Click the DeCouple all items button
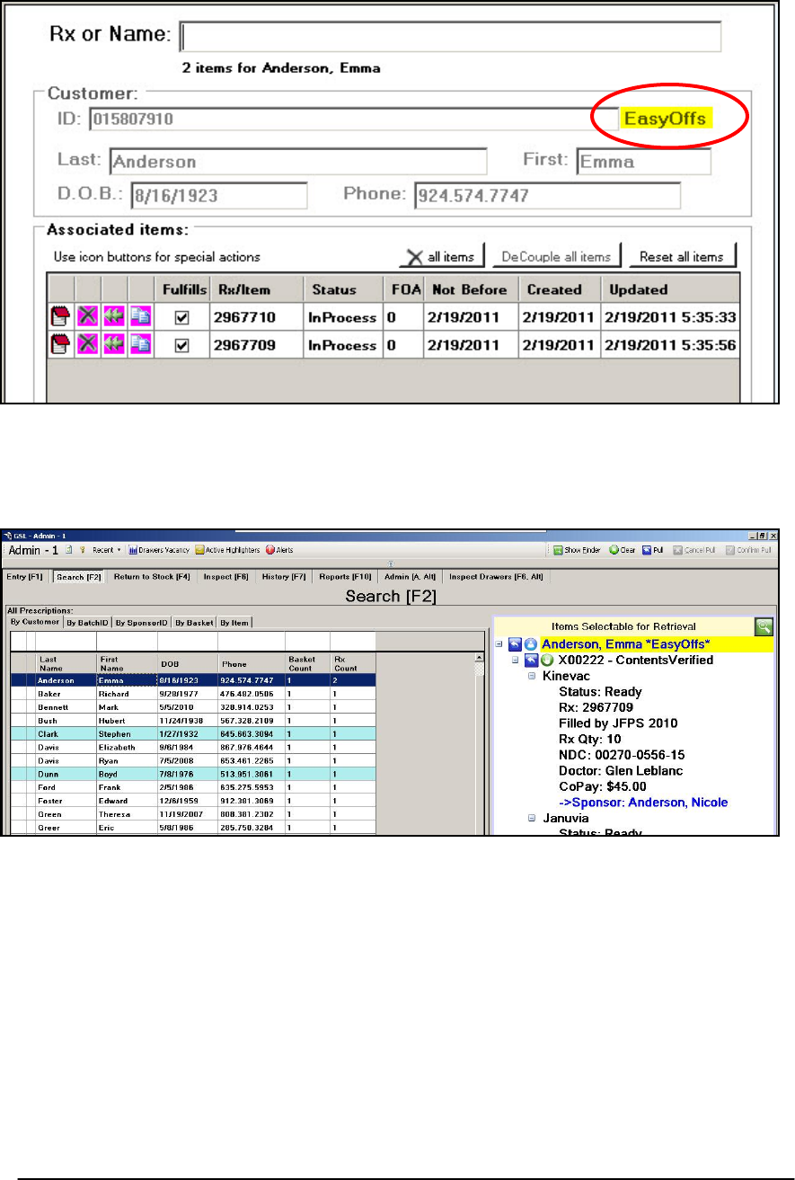This screenshot has height=1180, width=795. coord(557,256)
